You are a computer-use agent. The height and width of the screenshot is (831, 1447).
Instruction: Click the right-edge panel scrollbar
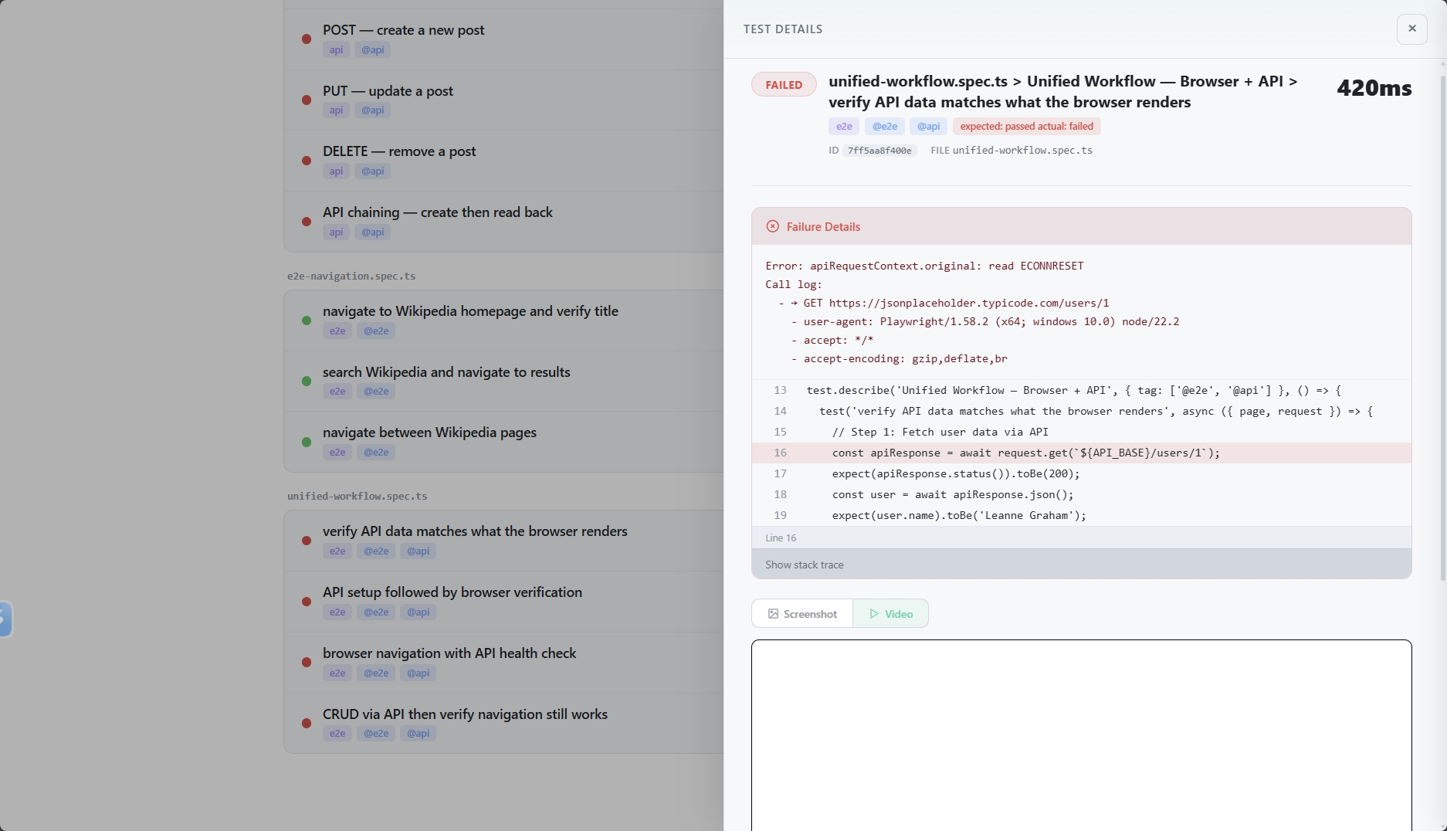point(1442,309)
